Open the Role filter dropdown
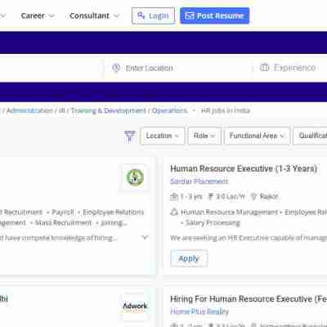This screenshot has height=327, width=327. (204, 136)
